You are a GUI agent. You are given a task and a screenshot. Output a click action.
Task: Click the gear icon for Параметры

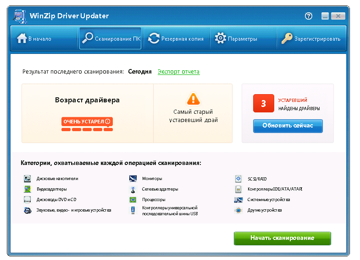[221, 38]
